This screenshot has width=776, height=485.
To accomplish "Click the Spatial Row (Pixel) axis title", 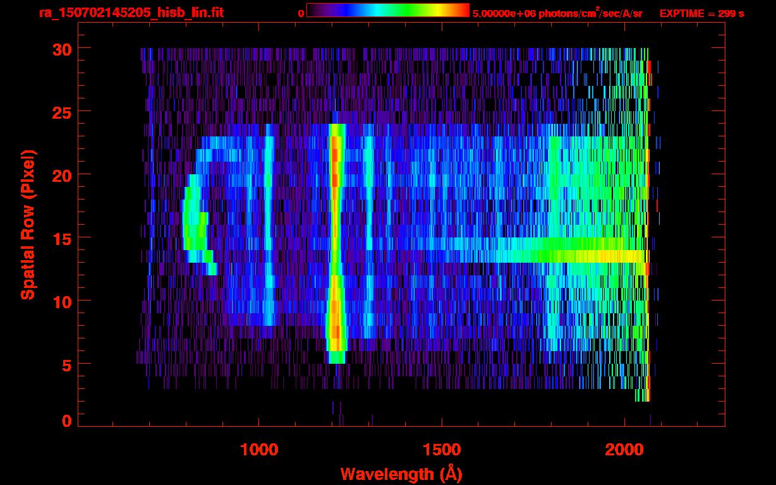I will (x=28, y=225).
